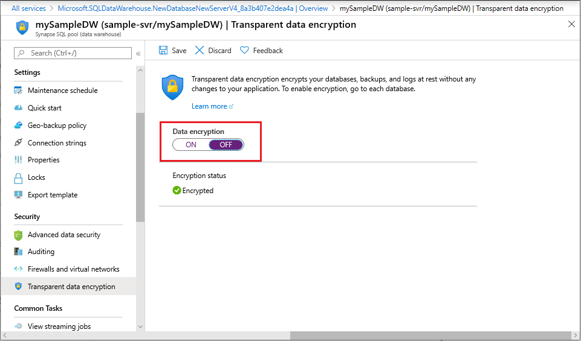Screen dimensions: 581x341
Task: Click the Feedback button label
Action: (268, 50)
